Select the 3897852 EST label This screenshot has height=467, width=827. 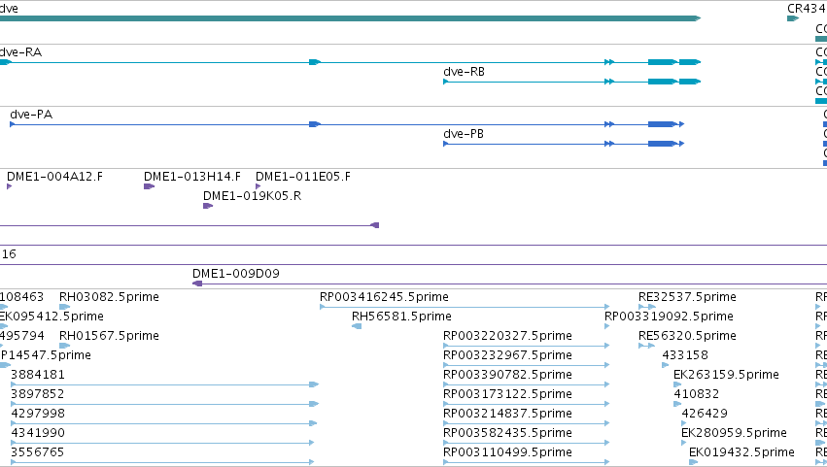click(x=38, y=394)
